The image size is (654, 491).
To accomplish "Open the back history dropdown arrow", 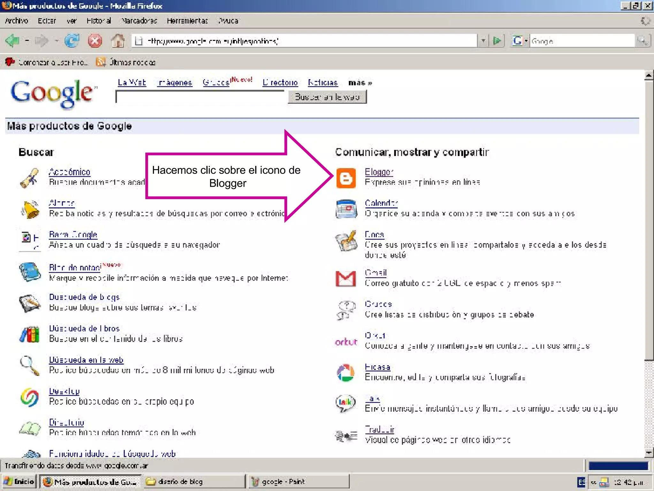I will (x=27, y=41).
